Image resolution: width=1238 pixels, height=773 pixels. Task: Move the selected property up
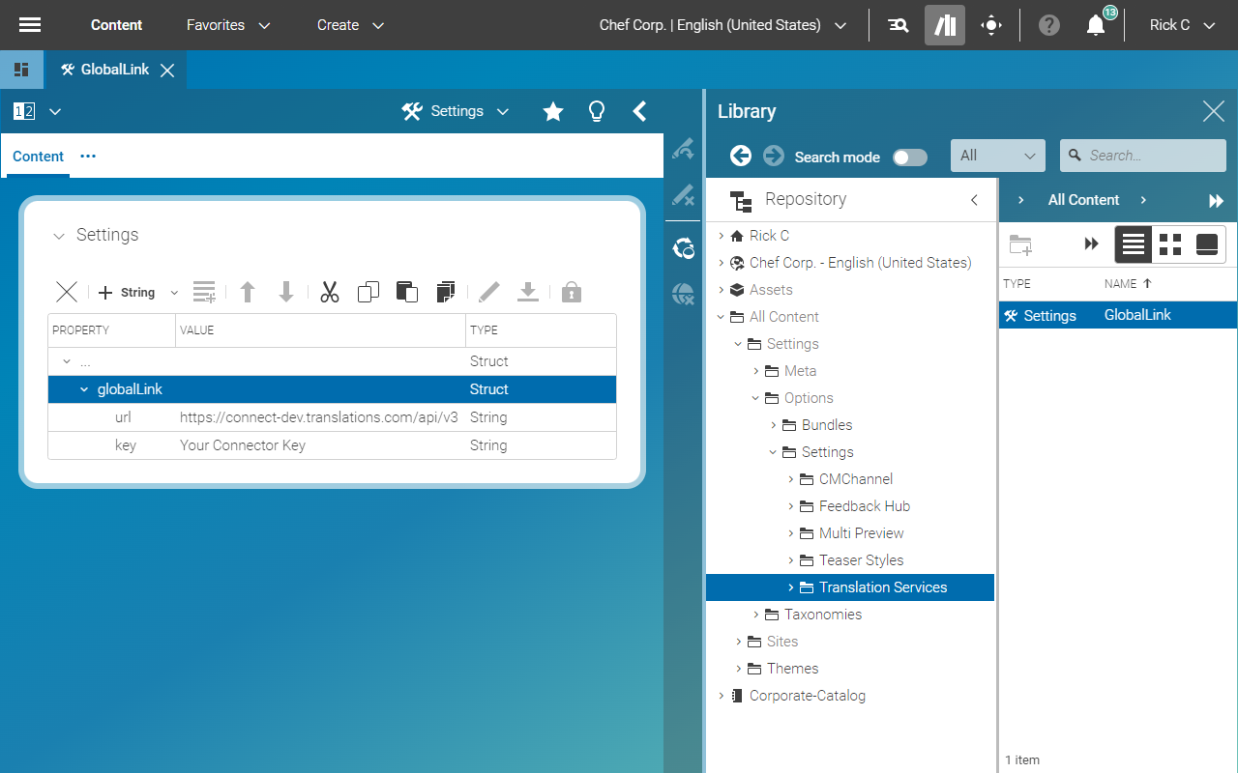tap(247, 291)
